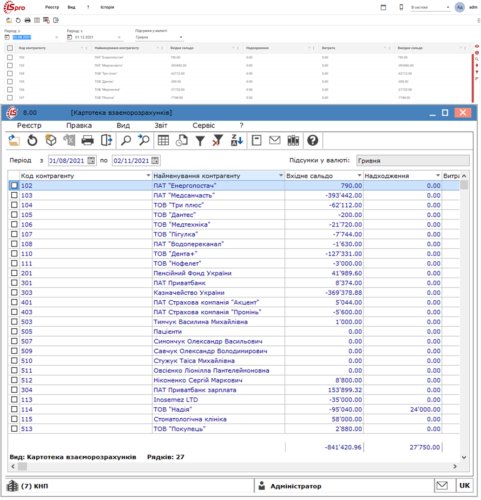Screen dimensions: 481x500
Task: Open Вхідне сальдо column dropdown arrow
Action: (x=360, y=175)
